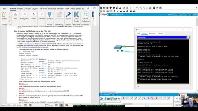This screenshot has height=111, width=198.
Task: Select the Add Complex PDU open-envelope icon
Action: tap(134, 11)
